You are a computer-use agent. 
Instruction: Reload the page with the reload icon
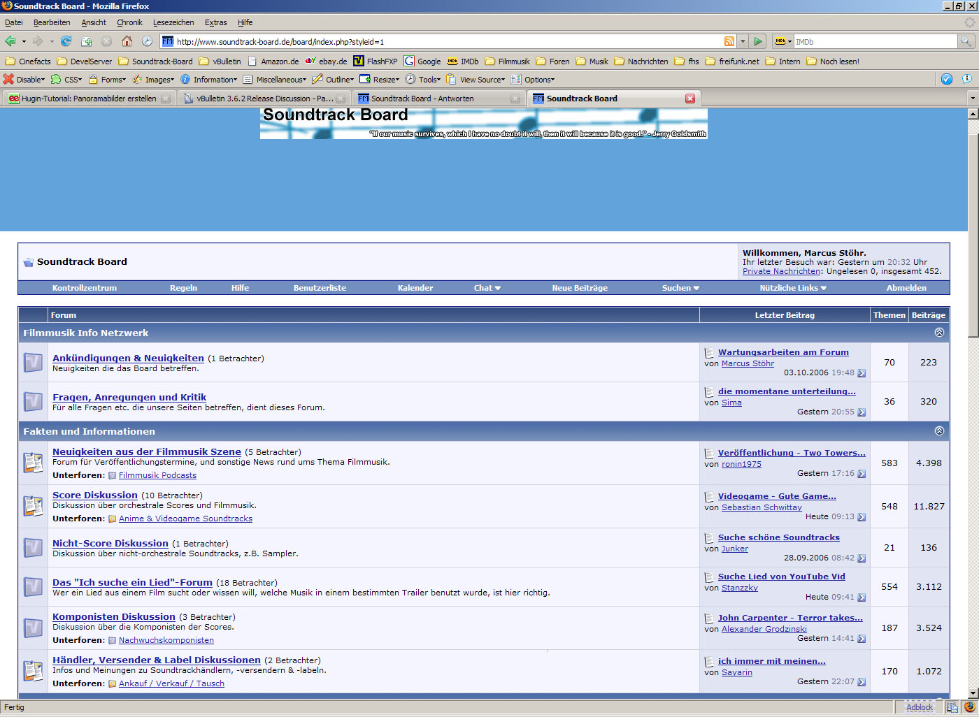tap(66, 41)
